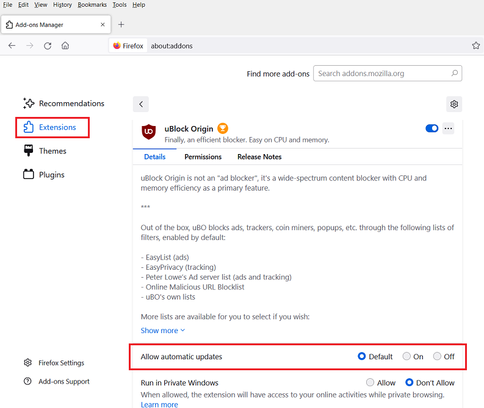Viewport: 484px width, 408px height.
Task: Open the Add-ons Support link
Action: pyautogui.click(x=63, y=382)
